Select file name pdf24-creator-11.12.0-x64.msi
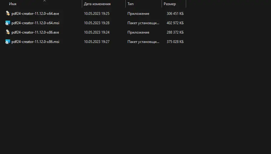This screenshot has width=271, height=154. pos(35,23)
